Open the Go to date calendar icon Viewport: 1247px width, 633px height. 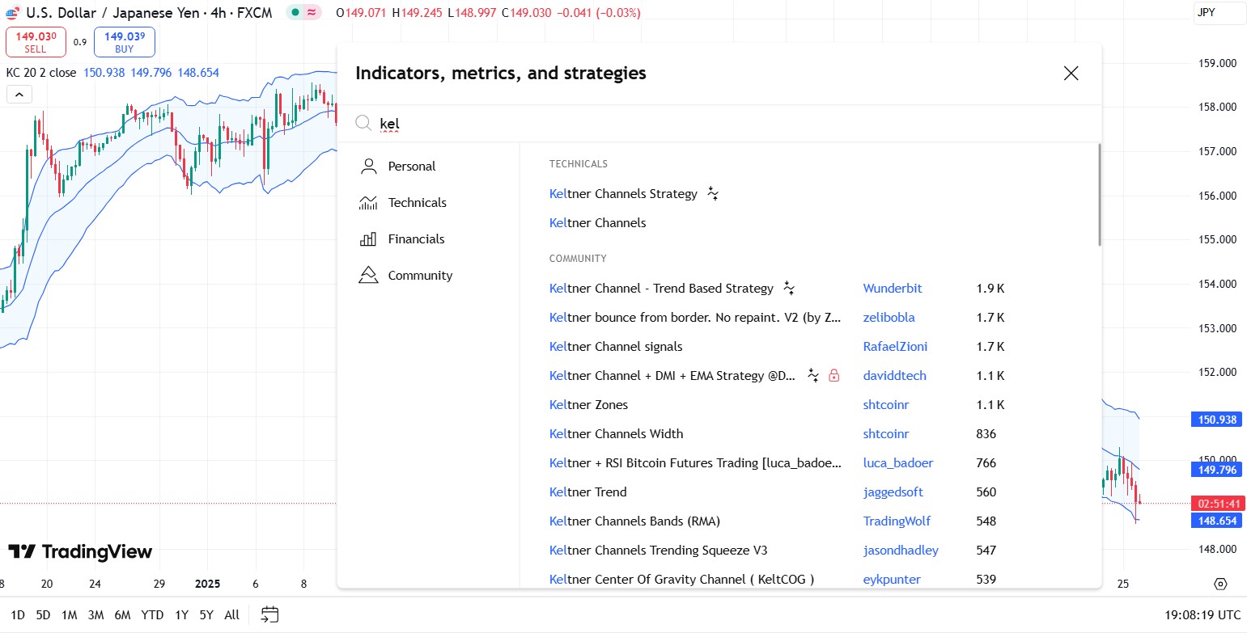click(270, 615)
